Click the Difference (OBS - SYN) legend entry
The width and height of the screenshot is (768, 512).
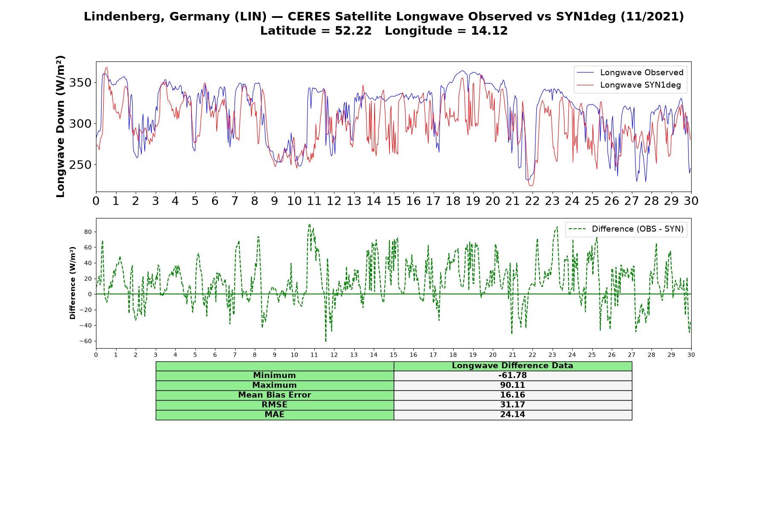(626, 229)
